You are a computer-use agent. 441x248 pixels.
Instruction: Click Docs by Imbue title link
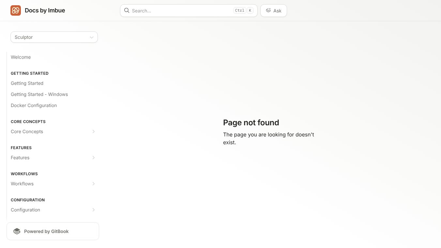(x=45, y=10)
